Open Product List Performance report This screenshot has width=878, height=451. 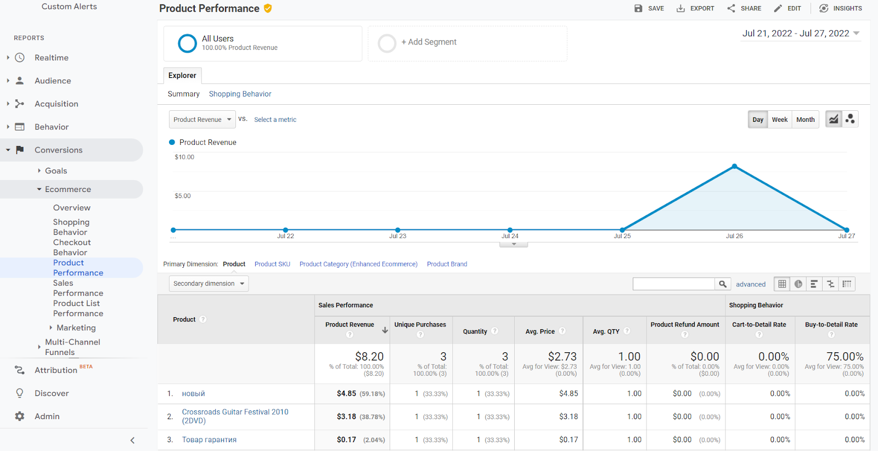click(78, 308)
